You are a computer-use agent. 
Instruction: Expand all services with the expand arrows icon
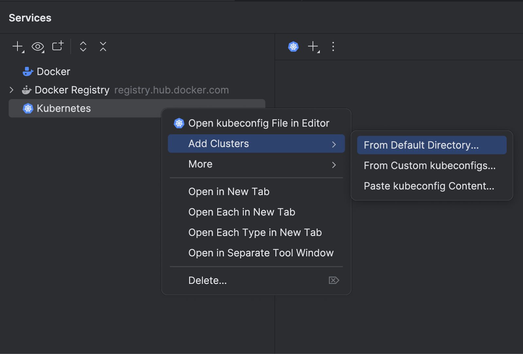pos(83,46)
